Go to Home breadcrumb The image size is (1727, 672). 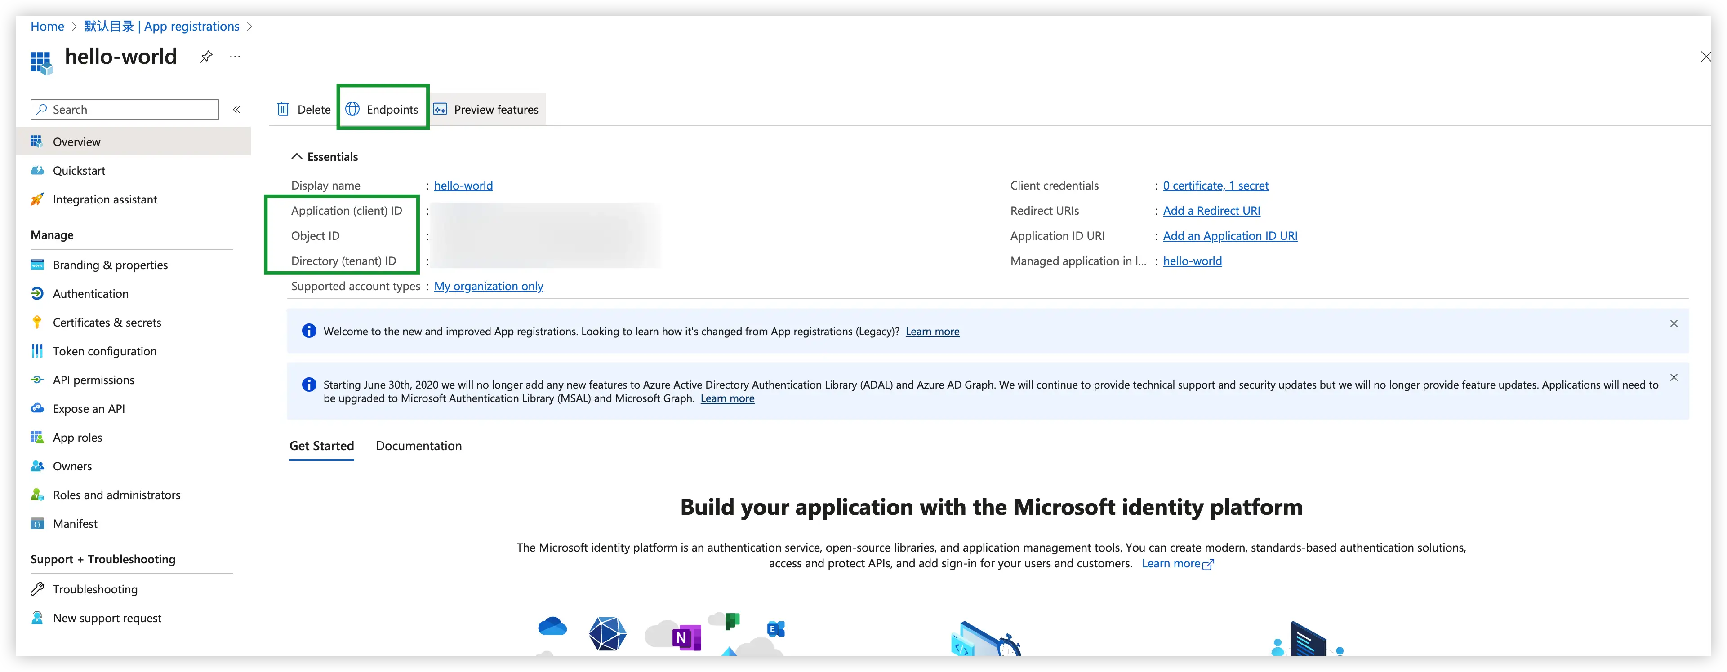coord(48,26)
